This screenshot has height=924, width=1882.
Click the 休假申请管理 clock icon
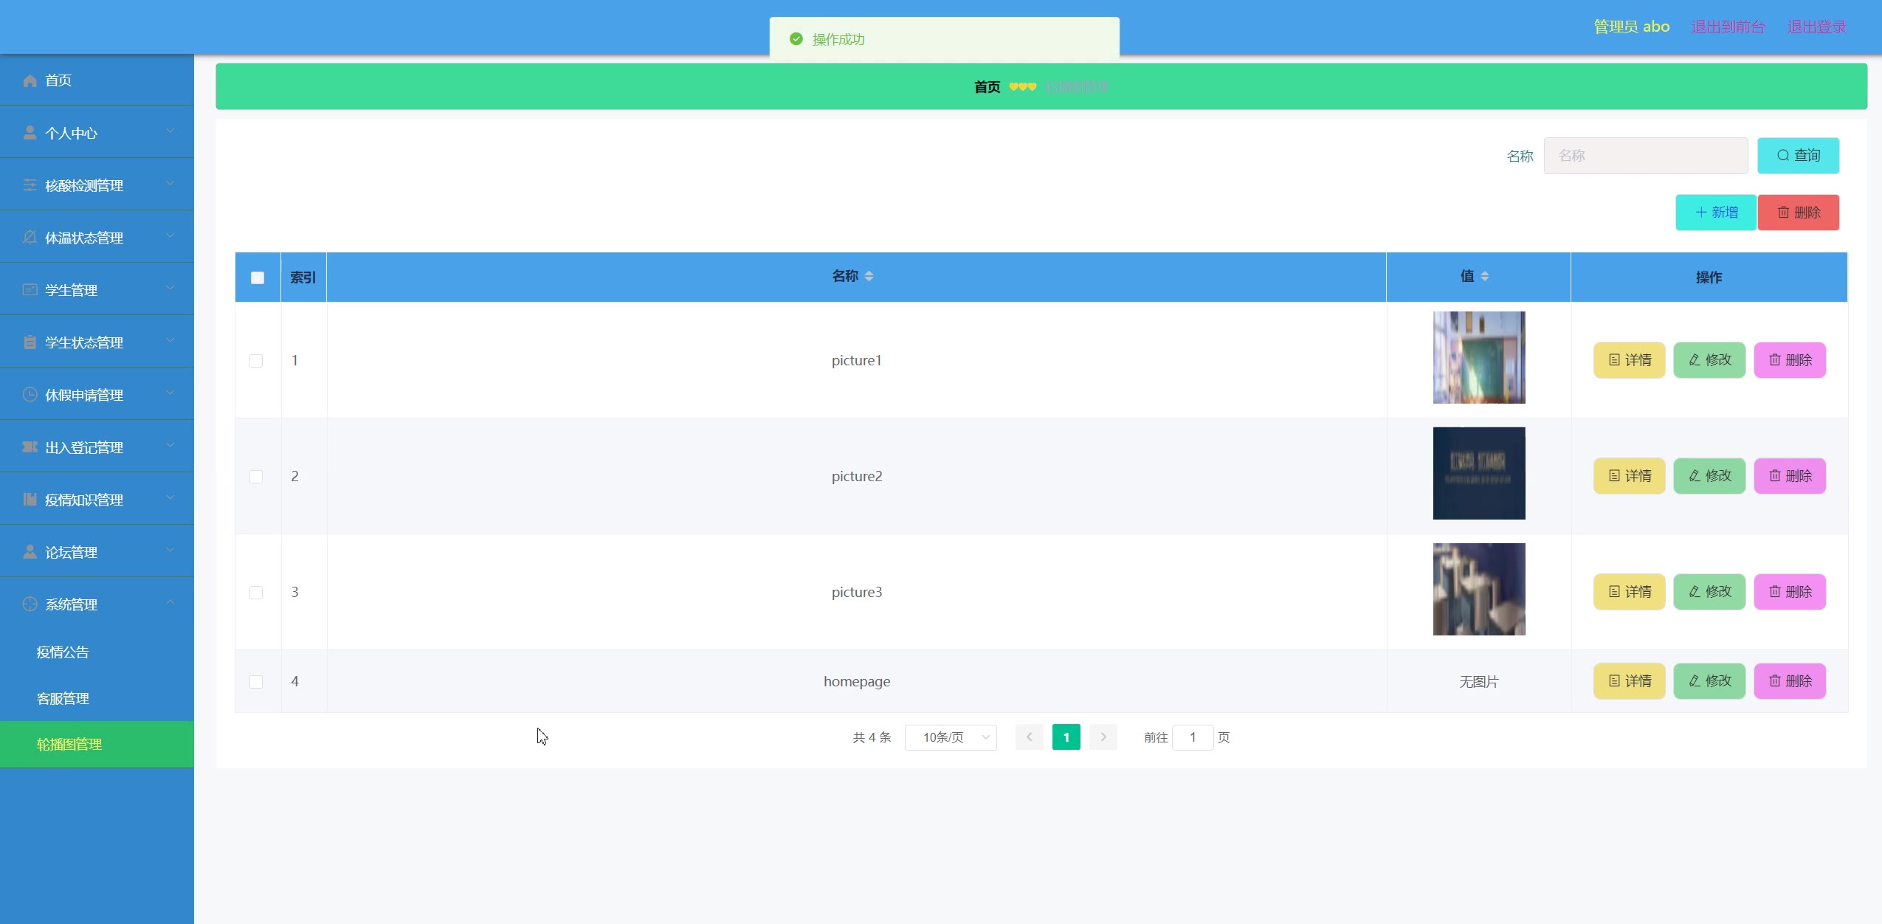coord(30,395)
